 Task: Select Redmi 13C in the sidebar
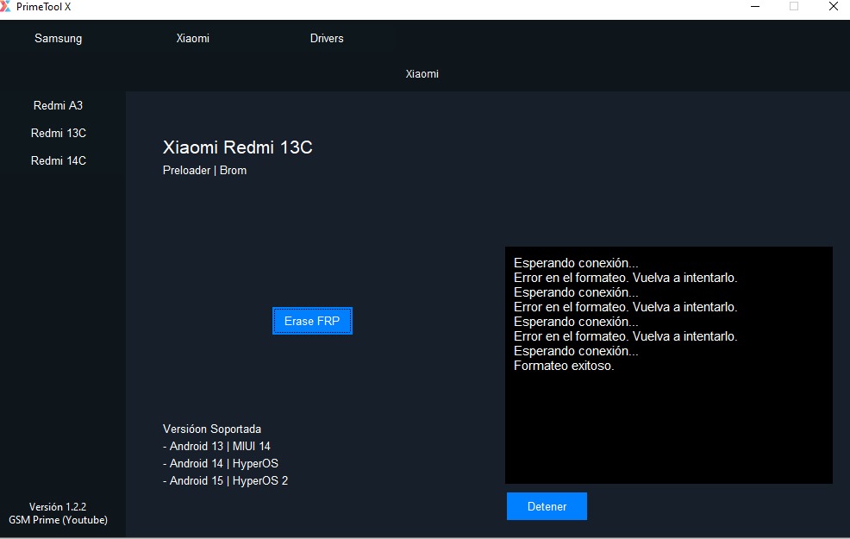point(58,133)
